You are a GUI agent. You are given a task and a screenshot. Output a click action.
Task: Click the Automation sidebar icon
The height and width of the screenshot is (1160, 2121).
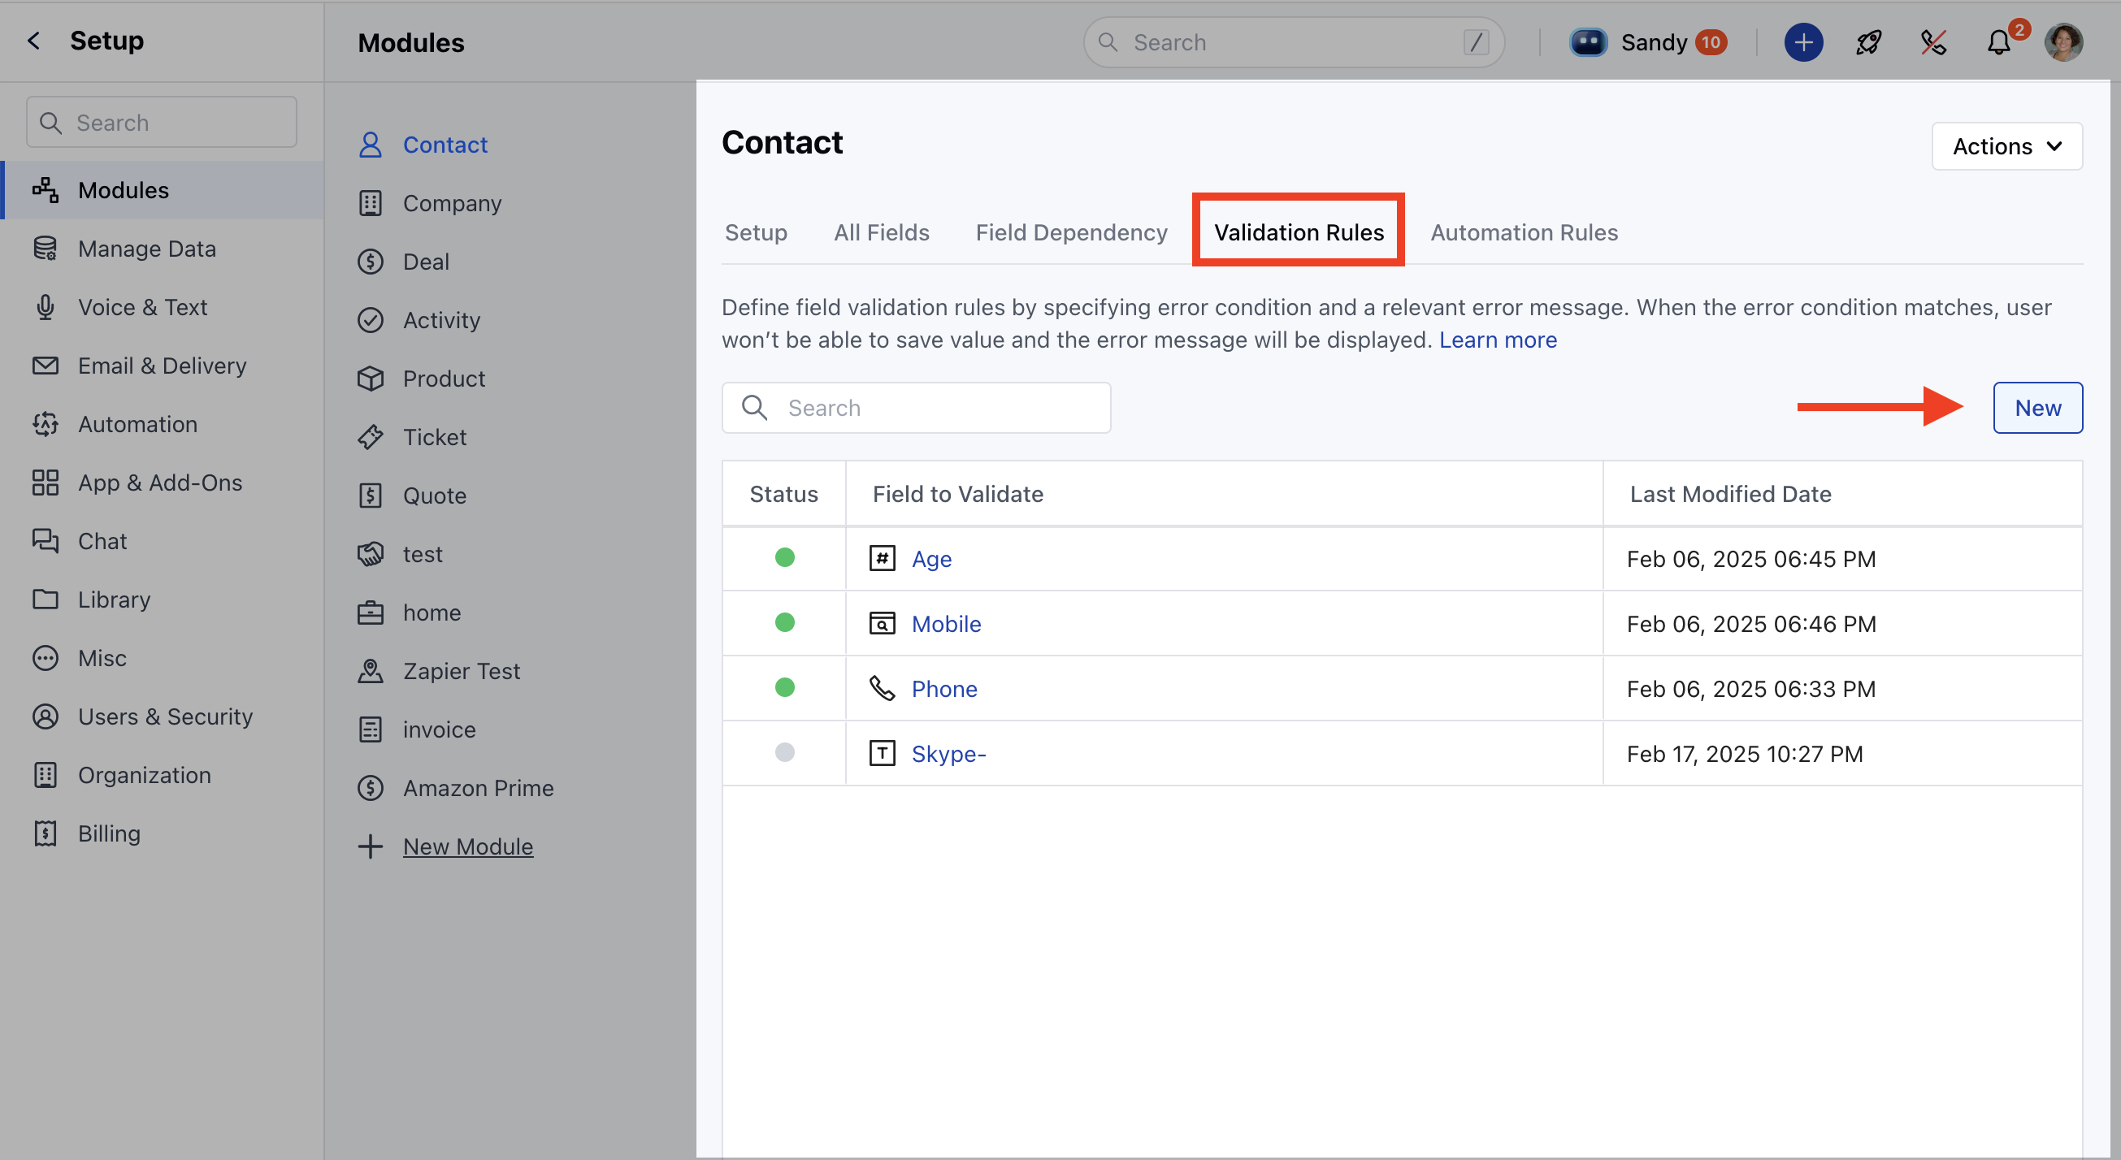[46, 424]
